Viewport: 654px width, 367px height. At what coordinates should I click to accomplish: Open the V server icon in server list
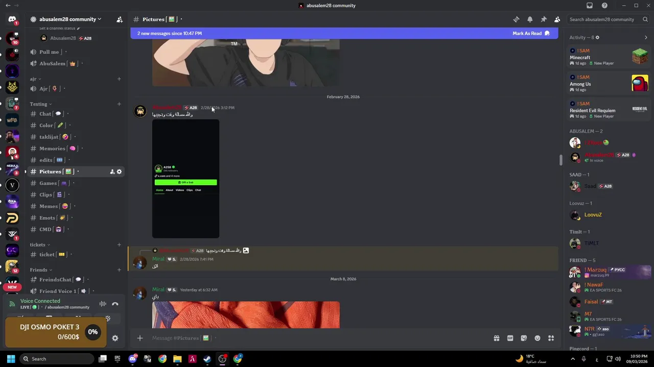point(12,185)
